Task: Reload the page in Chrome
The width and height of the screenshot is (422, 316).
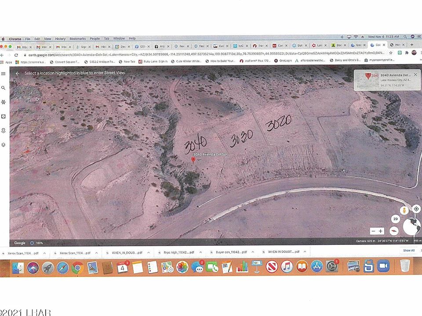Action: coord(16,55)
